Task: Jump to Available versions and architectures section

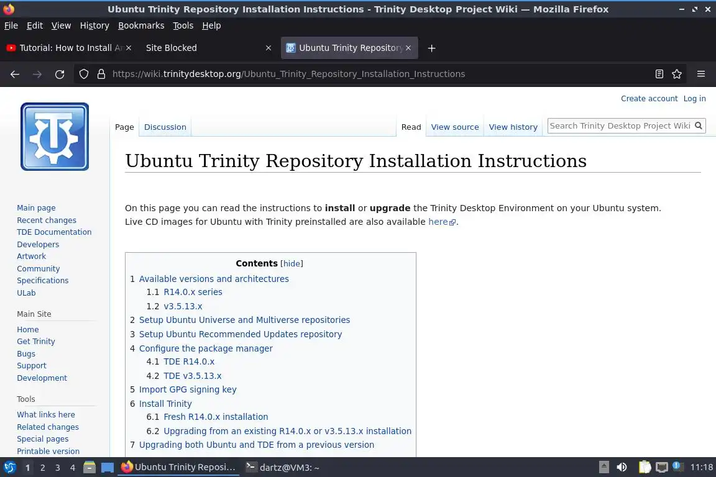Action: 214,279
